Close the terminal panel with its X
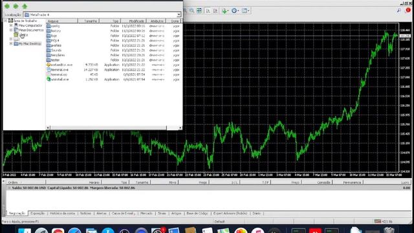Viewport: 414px width, 233px height. click(3, 181)
